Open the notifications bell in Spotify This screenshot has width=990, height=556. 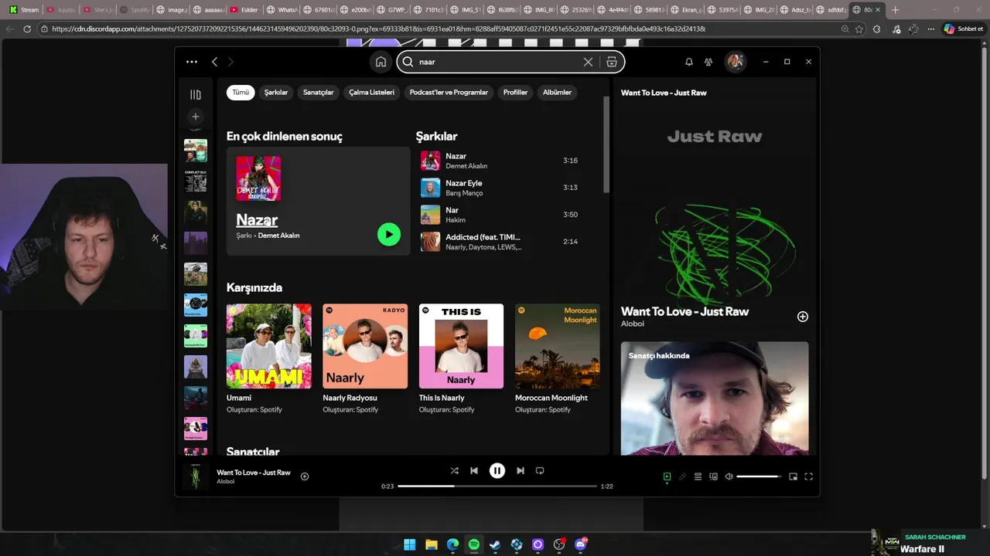click(x=688, y=62)
